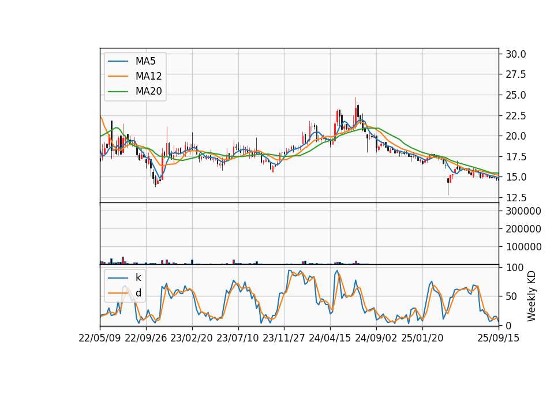Click the MA5 legend label
Screen dimensions: 554x398
tap(145, 61)
